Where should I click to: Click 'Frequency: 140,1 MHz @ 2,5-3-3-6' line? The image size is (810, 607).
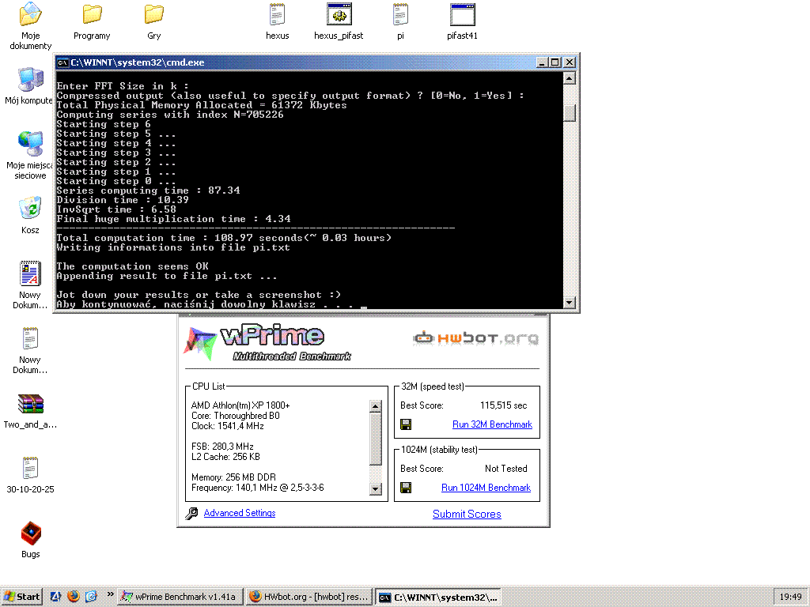[x=257, y=488]
